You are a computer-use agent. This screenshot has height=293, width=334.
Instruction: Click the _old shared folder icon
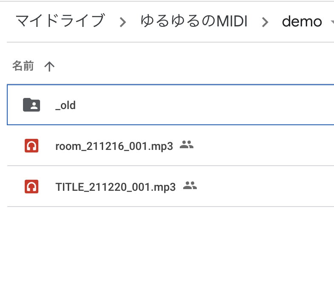point(32,105)
